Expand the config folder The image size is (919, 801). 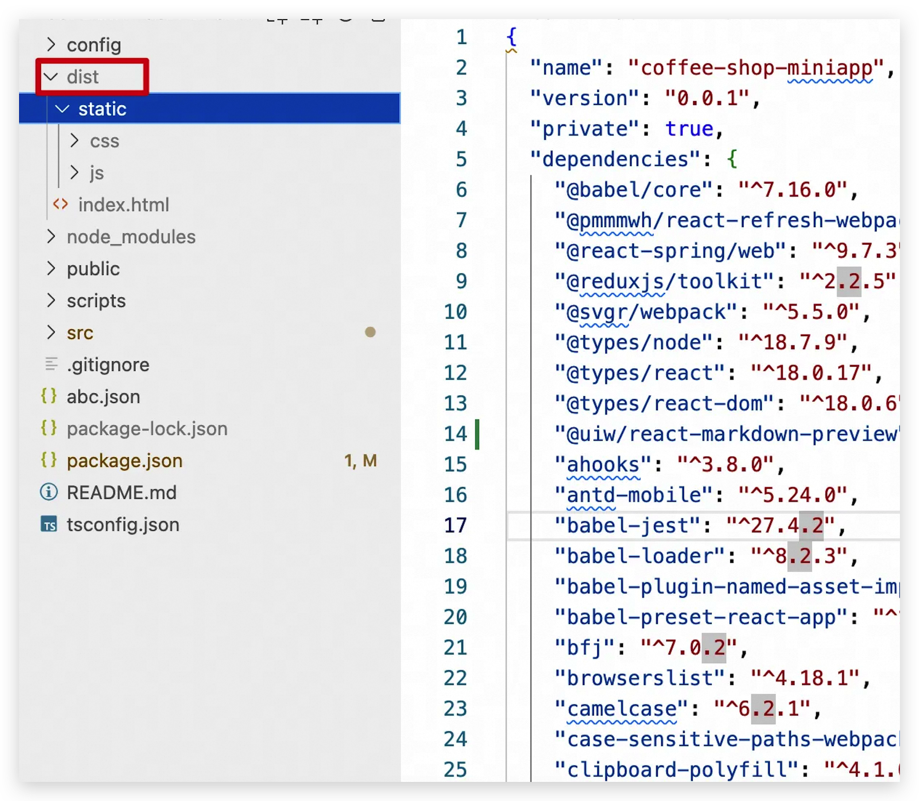(x=51, y=45)
